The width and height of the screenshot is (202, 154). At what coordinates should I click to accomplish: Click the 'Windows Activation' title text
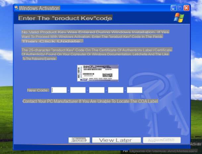[39, 8]
